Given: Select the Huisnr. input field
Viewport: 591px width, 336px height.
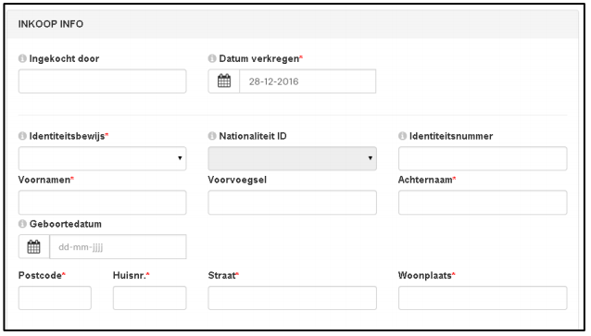Looking at the screenshot, I should point(150,298).
